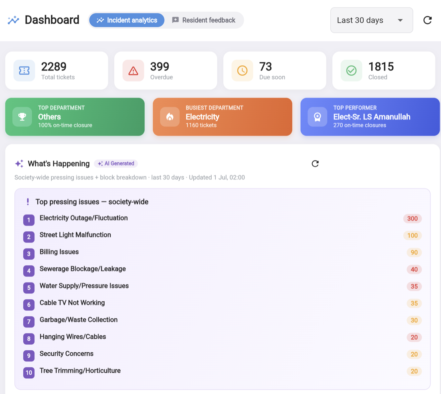Viewport: 441px width, 394px height.
Task: Open Busiest Department Electricity card
Action: click(223, 117)
